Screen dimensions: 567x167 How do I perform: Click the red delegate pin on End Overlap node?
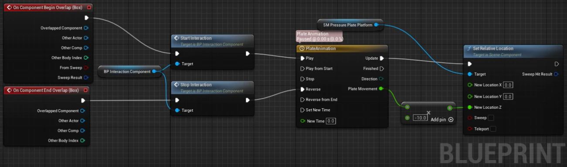point(86,90)
